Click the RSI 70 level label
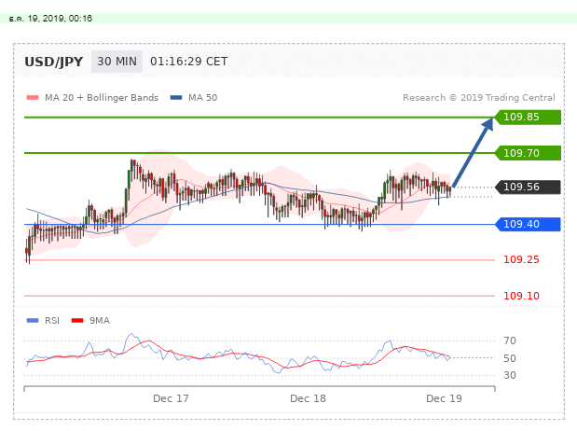The height and width of the screenshot is (431, 577). coord(510,341)
